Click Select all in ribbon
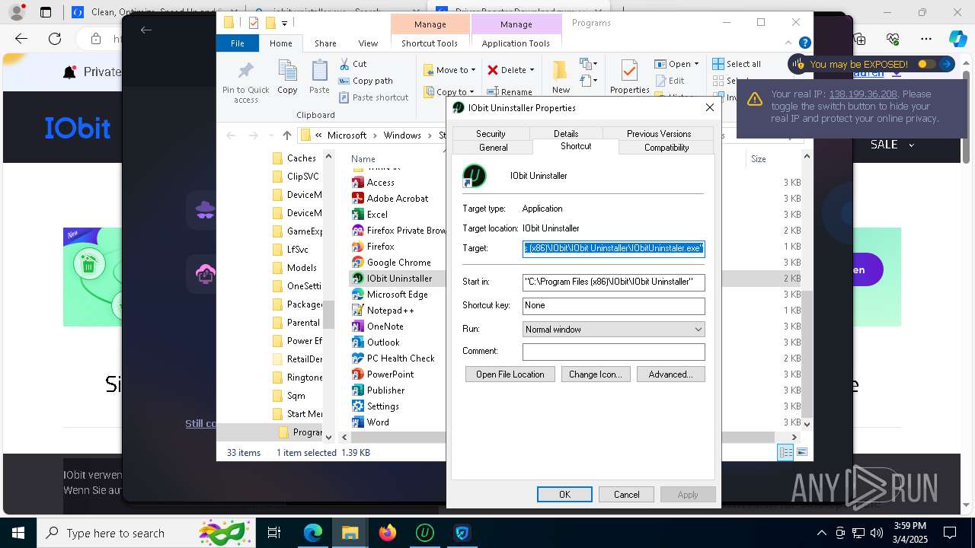 (x=737, y=64)
